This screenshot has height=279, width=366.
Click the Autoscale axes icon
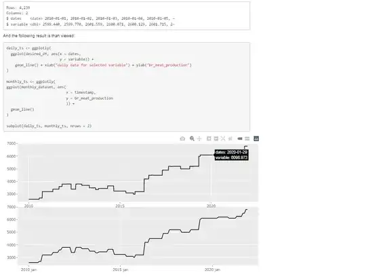[x=223, y=138]
